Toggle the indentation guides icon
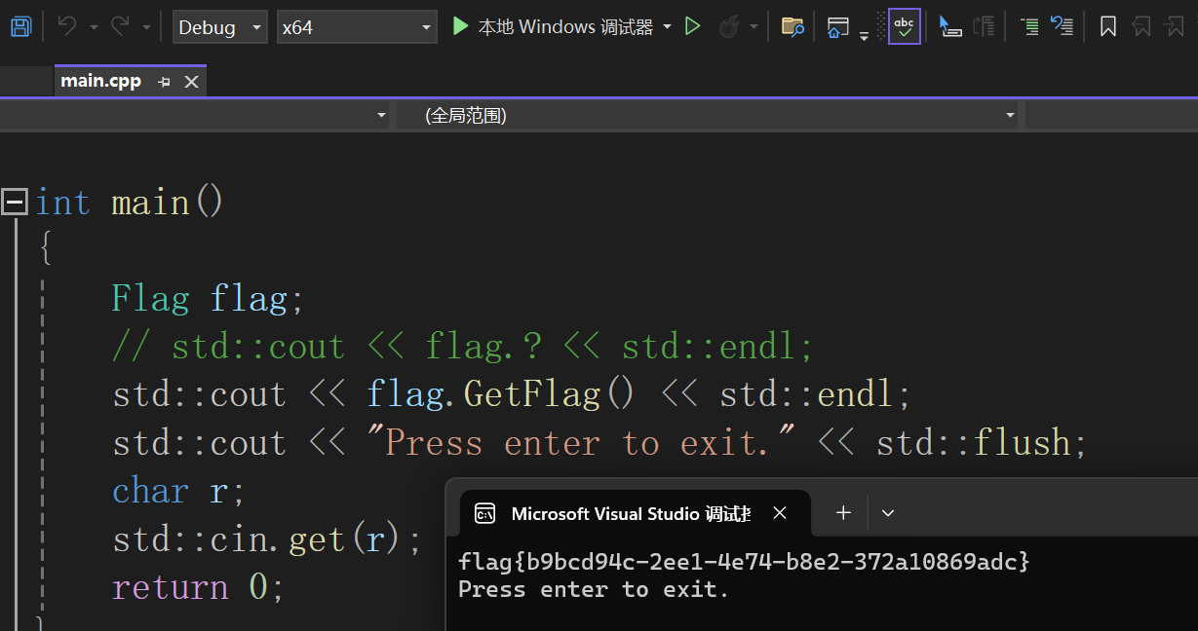The width and height of the screenshot is (1198, 631). (x=1029, y=26)
